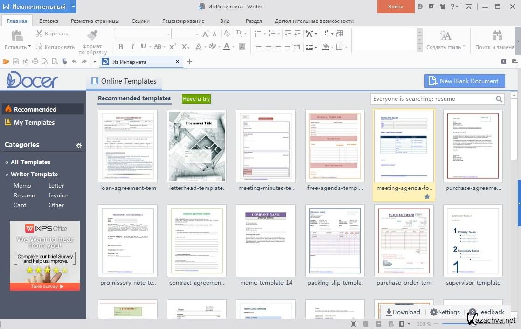Screen dimensions: 521x329
Task: Open Categories gear settings icon
Action: click(79, 146)
